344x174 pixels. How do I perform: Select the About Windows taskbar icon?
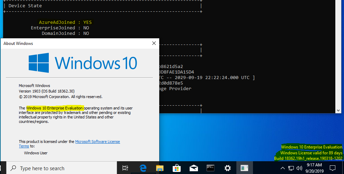click(244, 168)
